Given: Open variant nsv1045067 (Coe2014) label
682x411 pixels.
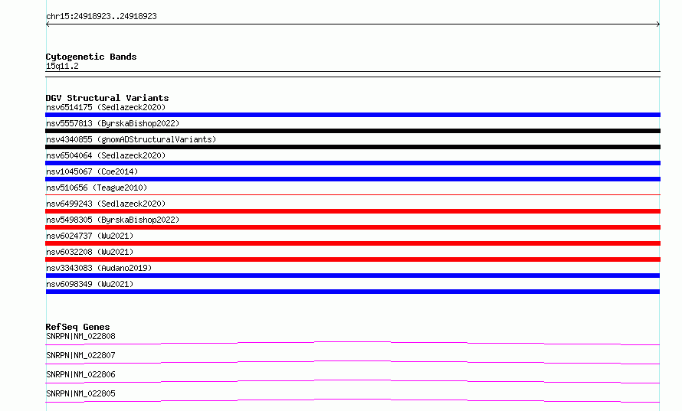Looking at the screenshot, I should (92, 171).
